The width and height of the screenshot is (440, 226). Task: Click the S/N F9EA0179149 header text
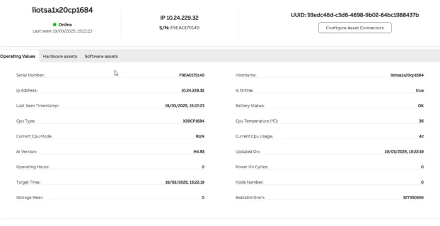[179, 27]
